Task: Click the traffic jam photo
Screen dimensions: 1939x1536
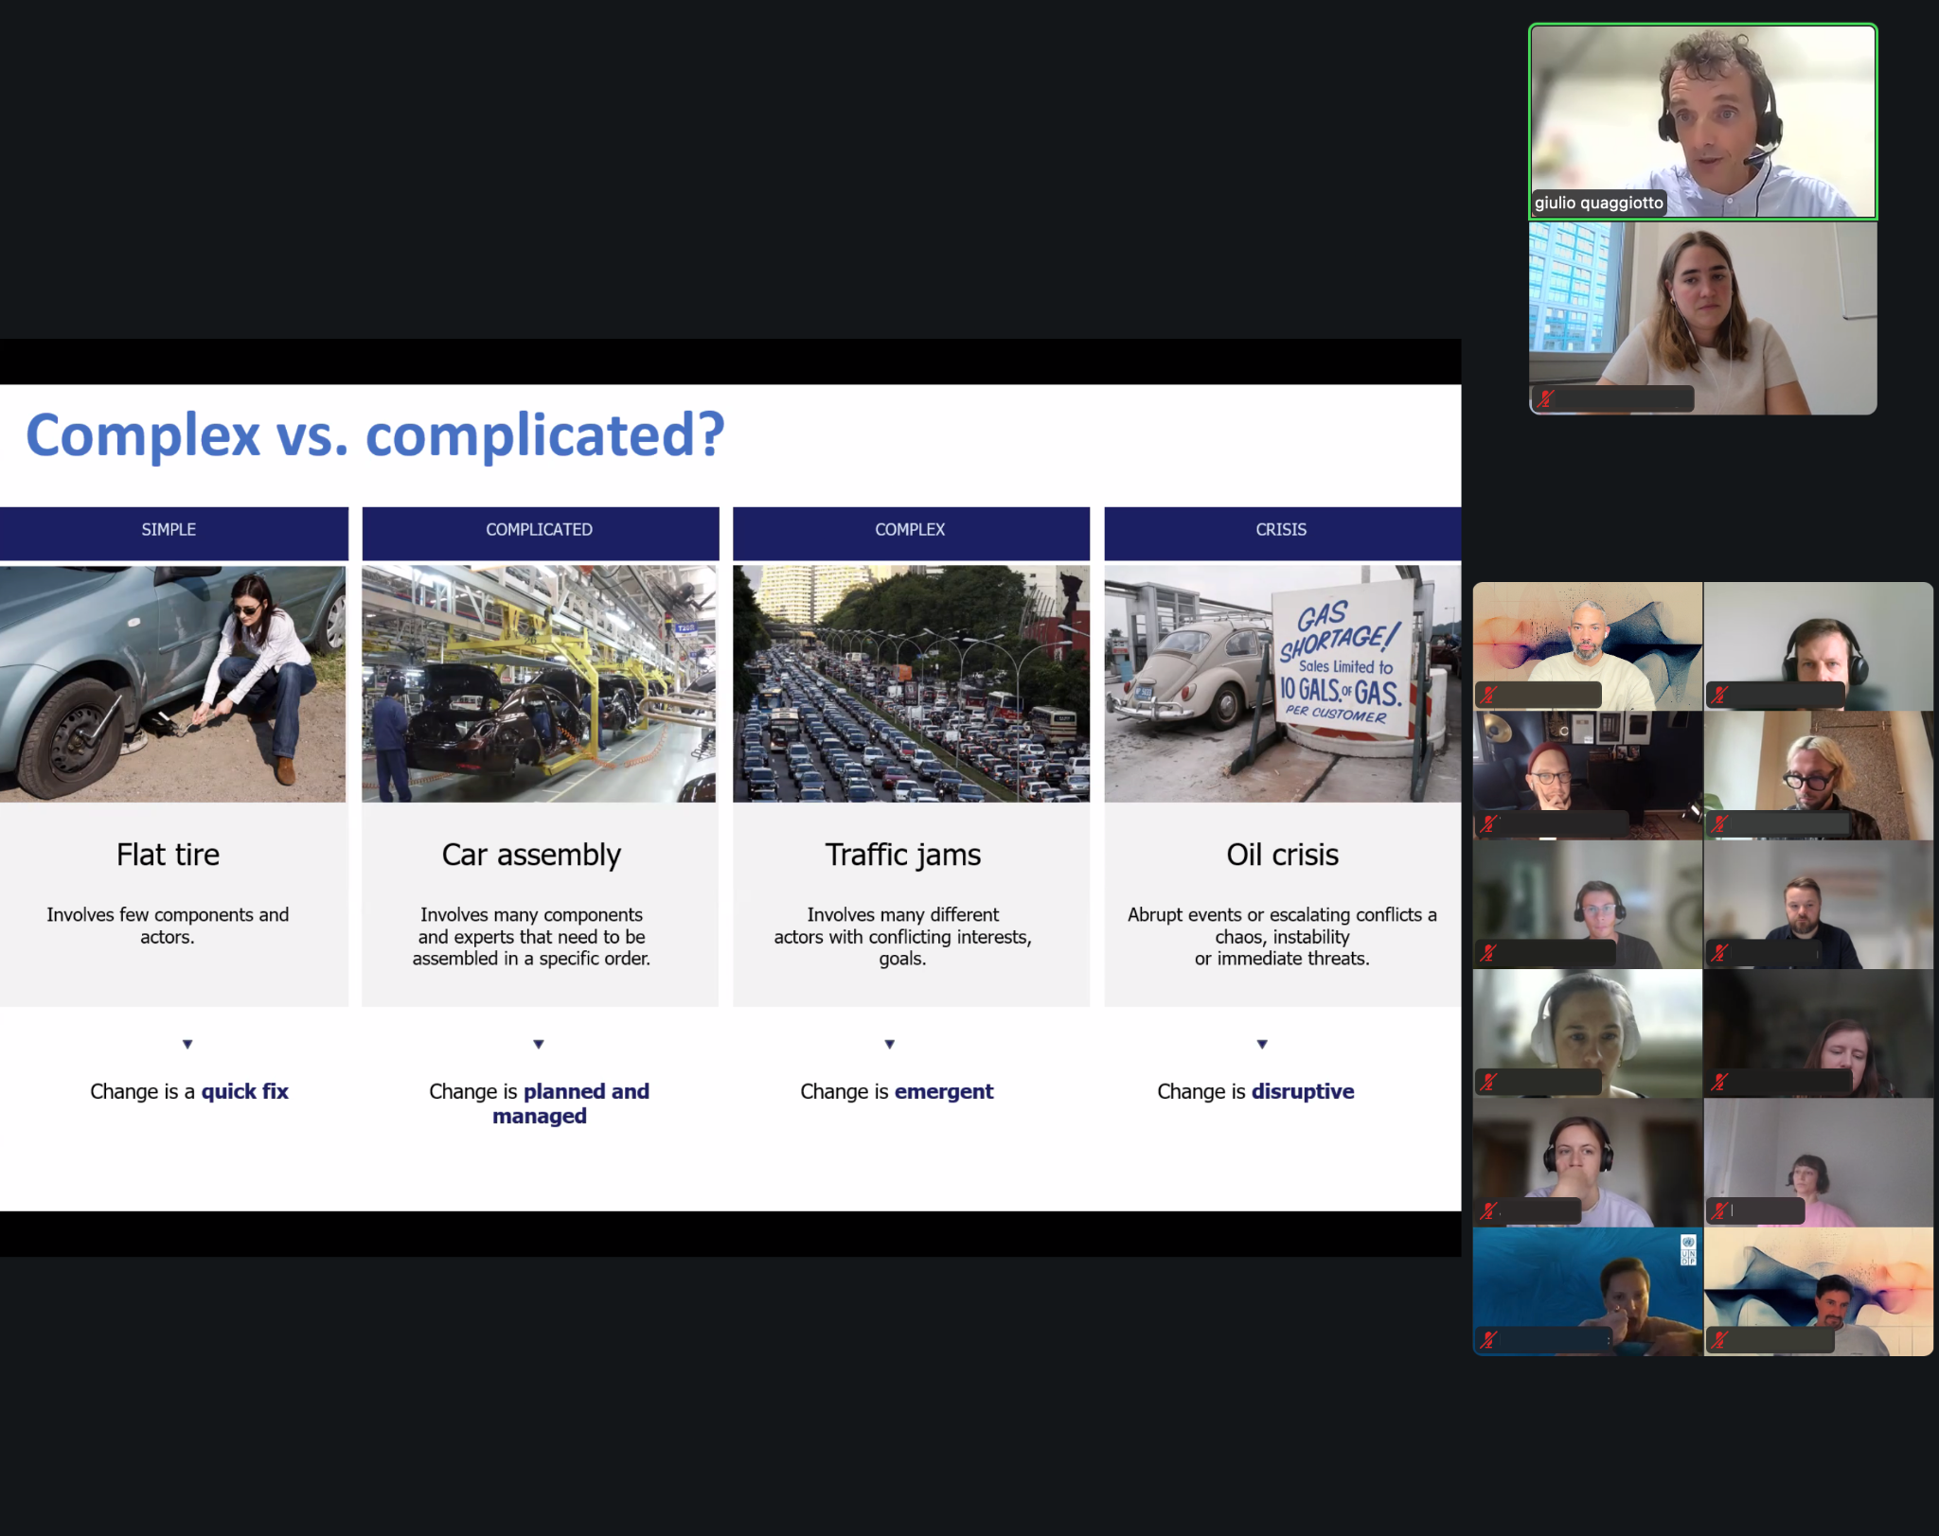Action: tap(911, 684)
